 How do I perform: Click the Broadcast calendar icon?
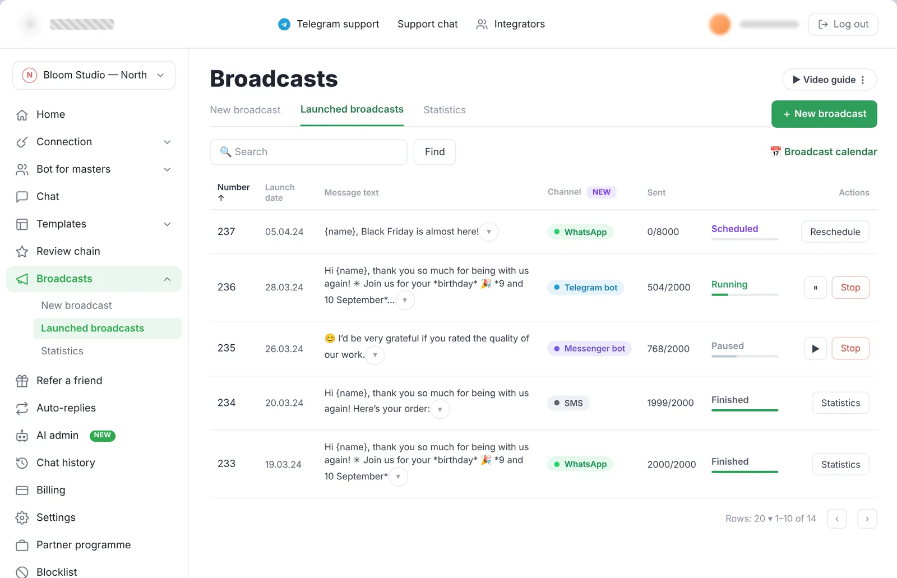775,151
